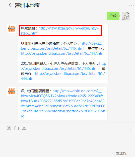Click the 发送(S) send button
Viewport: 135px width, 157px height.
[122, 153]
